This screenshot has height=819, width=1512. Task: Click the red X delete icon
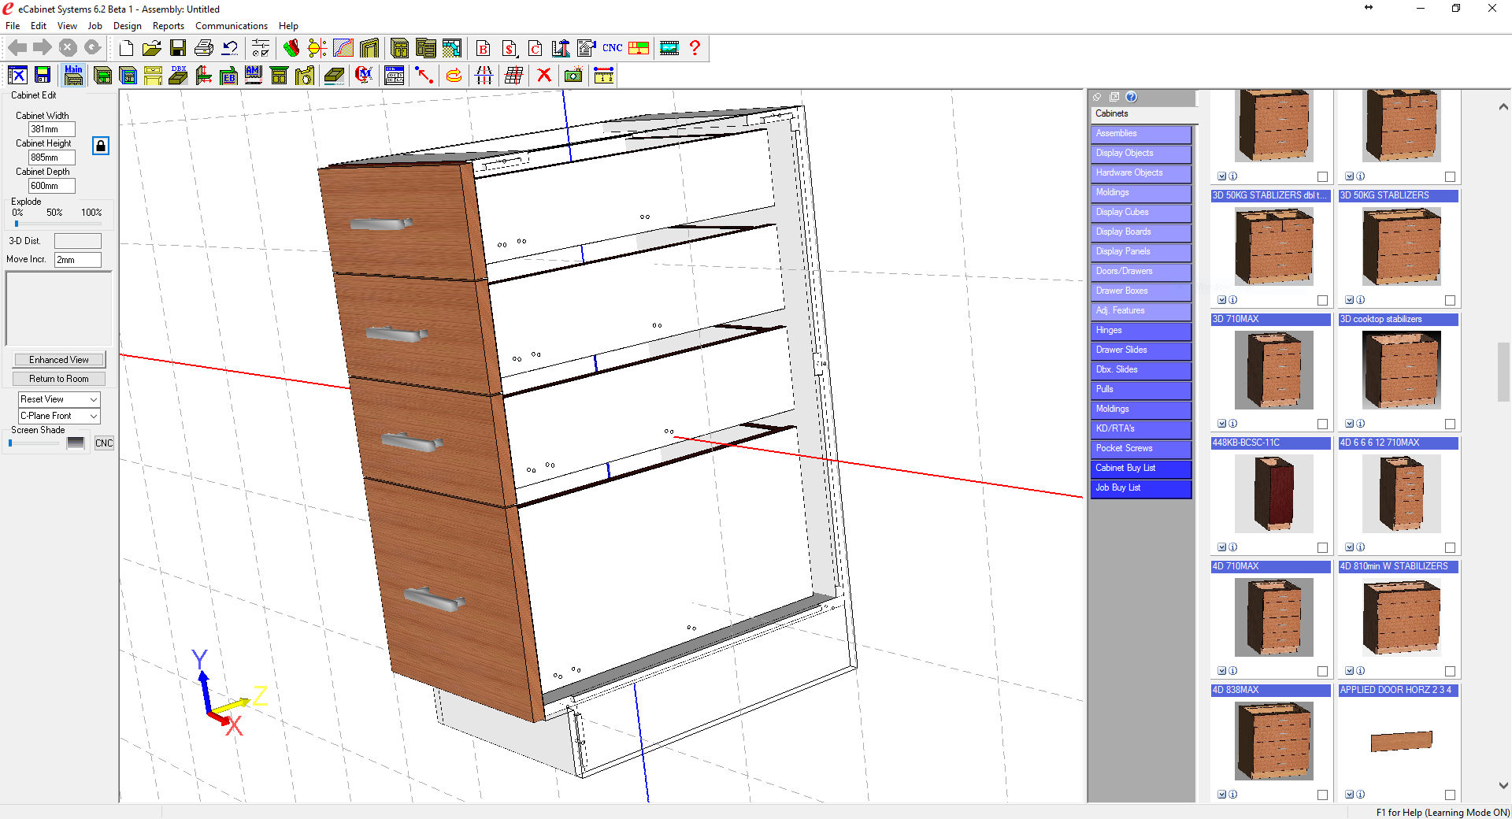tap(543, 76)
